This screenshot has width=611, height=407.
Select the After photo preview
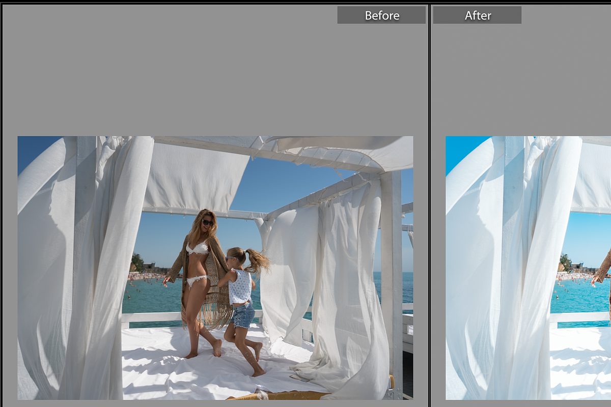pyautogui.click(x=529, y=268)
